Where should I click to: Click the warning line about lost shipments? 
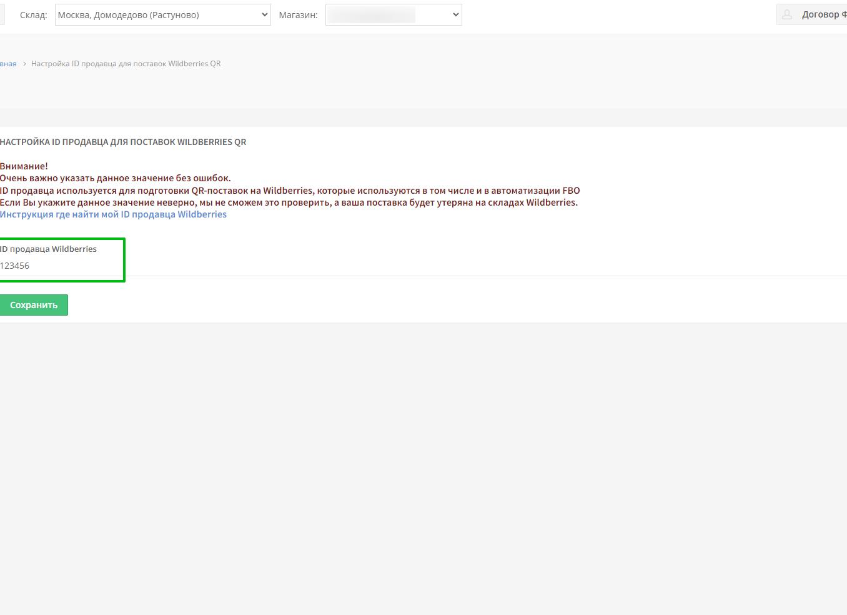tap(289, 202)
